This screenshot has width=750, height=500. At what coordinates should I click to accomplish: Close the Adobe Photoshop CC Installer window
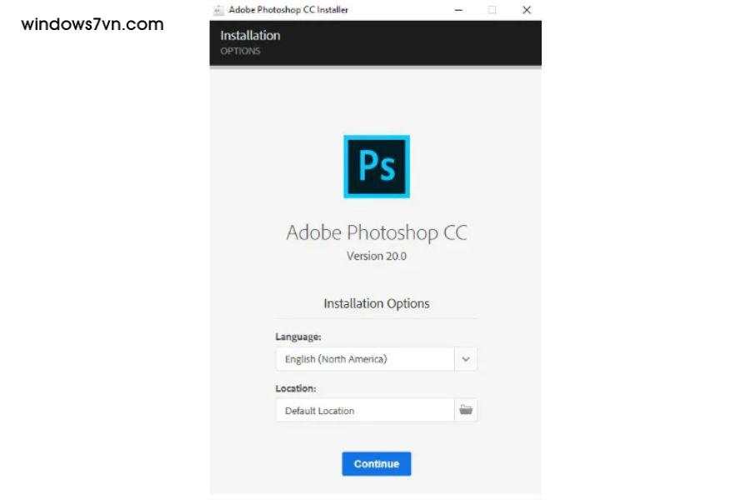[527, 10]
